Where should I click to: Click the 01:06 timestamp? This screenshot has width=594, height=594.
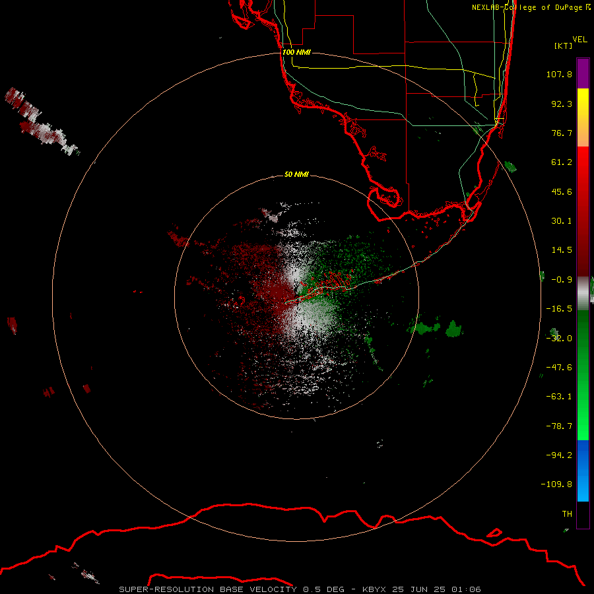(467, 589)
